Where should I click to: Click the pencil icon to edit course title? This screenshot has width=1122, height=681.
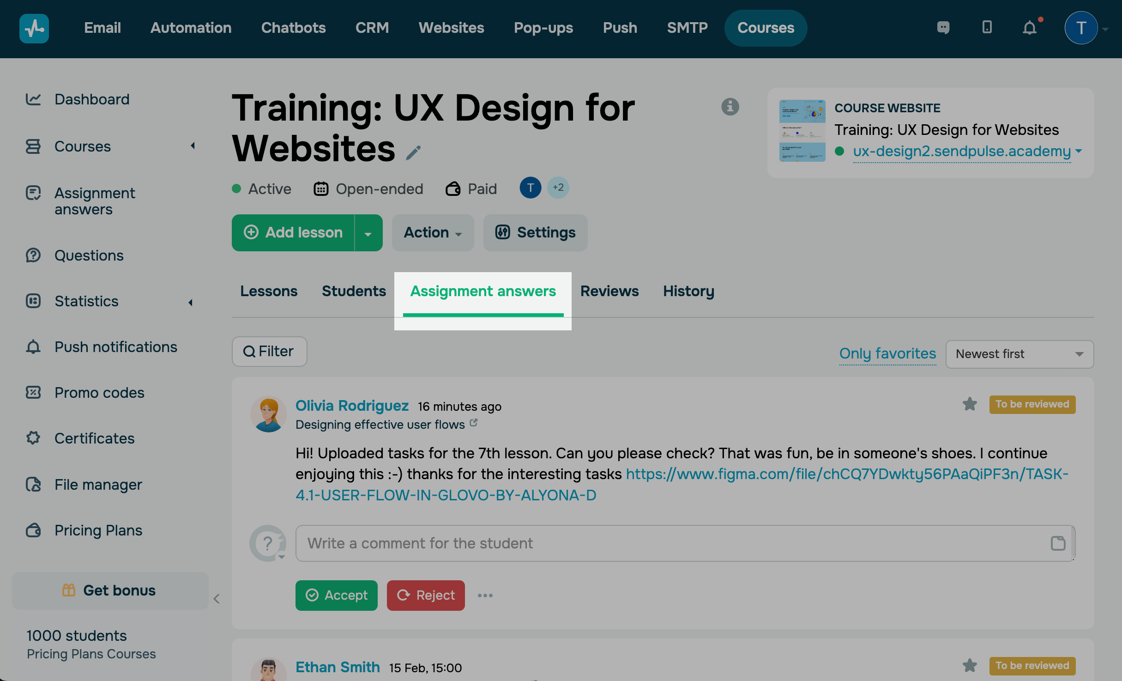[413, 152]
